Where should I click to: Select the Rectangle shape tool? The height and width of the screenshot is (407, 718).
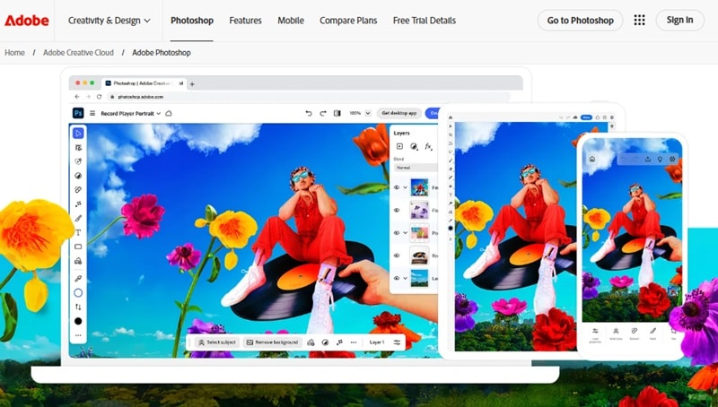point(78,247)
